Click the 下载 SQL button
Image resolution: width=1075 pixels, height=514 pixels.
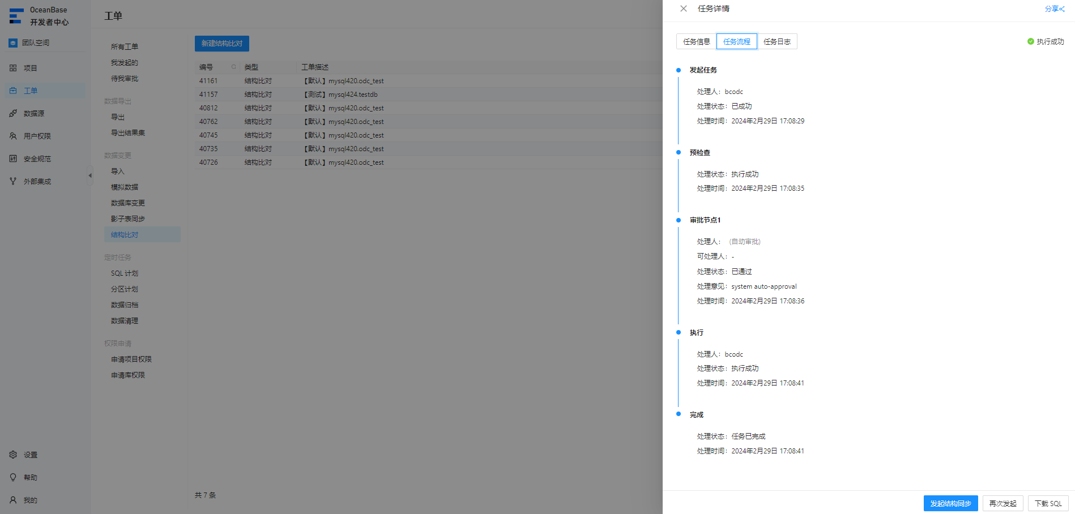tap(1048, 503)
